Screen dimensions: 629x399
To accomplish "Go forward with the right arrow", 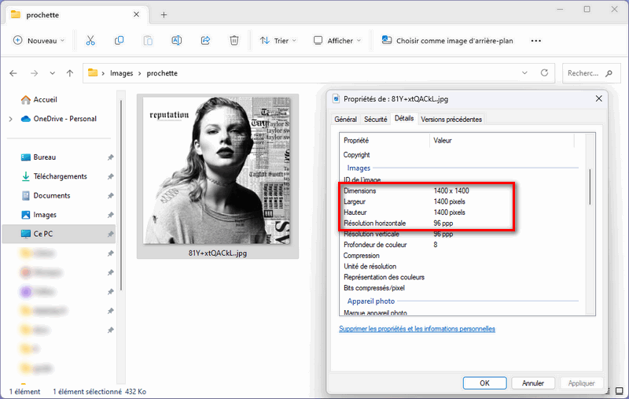I will 34,73.
